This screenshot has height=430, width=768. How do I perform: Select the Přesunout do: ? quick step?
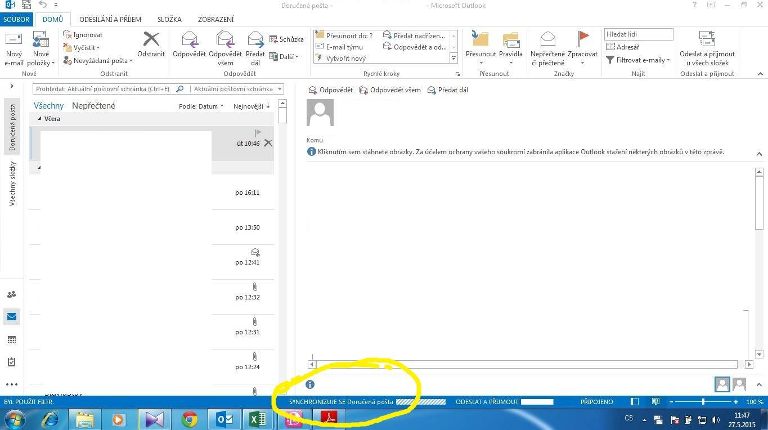tap(344, 35)
